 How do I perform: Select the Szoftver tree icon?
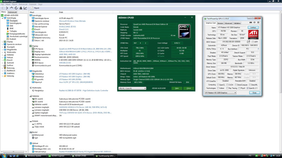coord(5,65)
